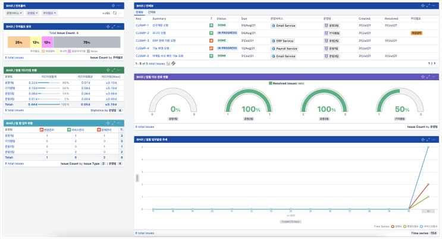The height and width of the screenshot is (239, 442).
Task: Open the 우선필요 filter dropdown
Action: tap(50, 12)
